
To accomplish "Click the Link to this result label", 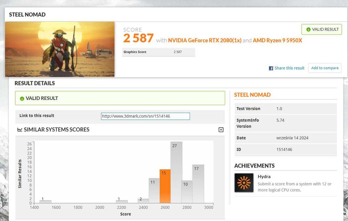I will (x=37, y=116).
